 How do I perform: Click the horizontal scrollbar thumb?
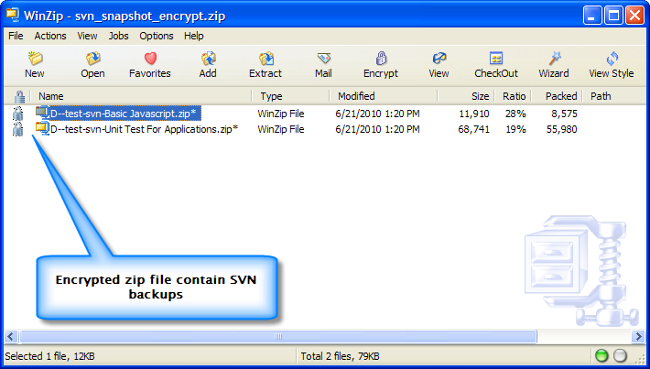click(278, 336)
